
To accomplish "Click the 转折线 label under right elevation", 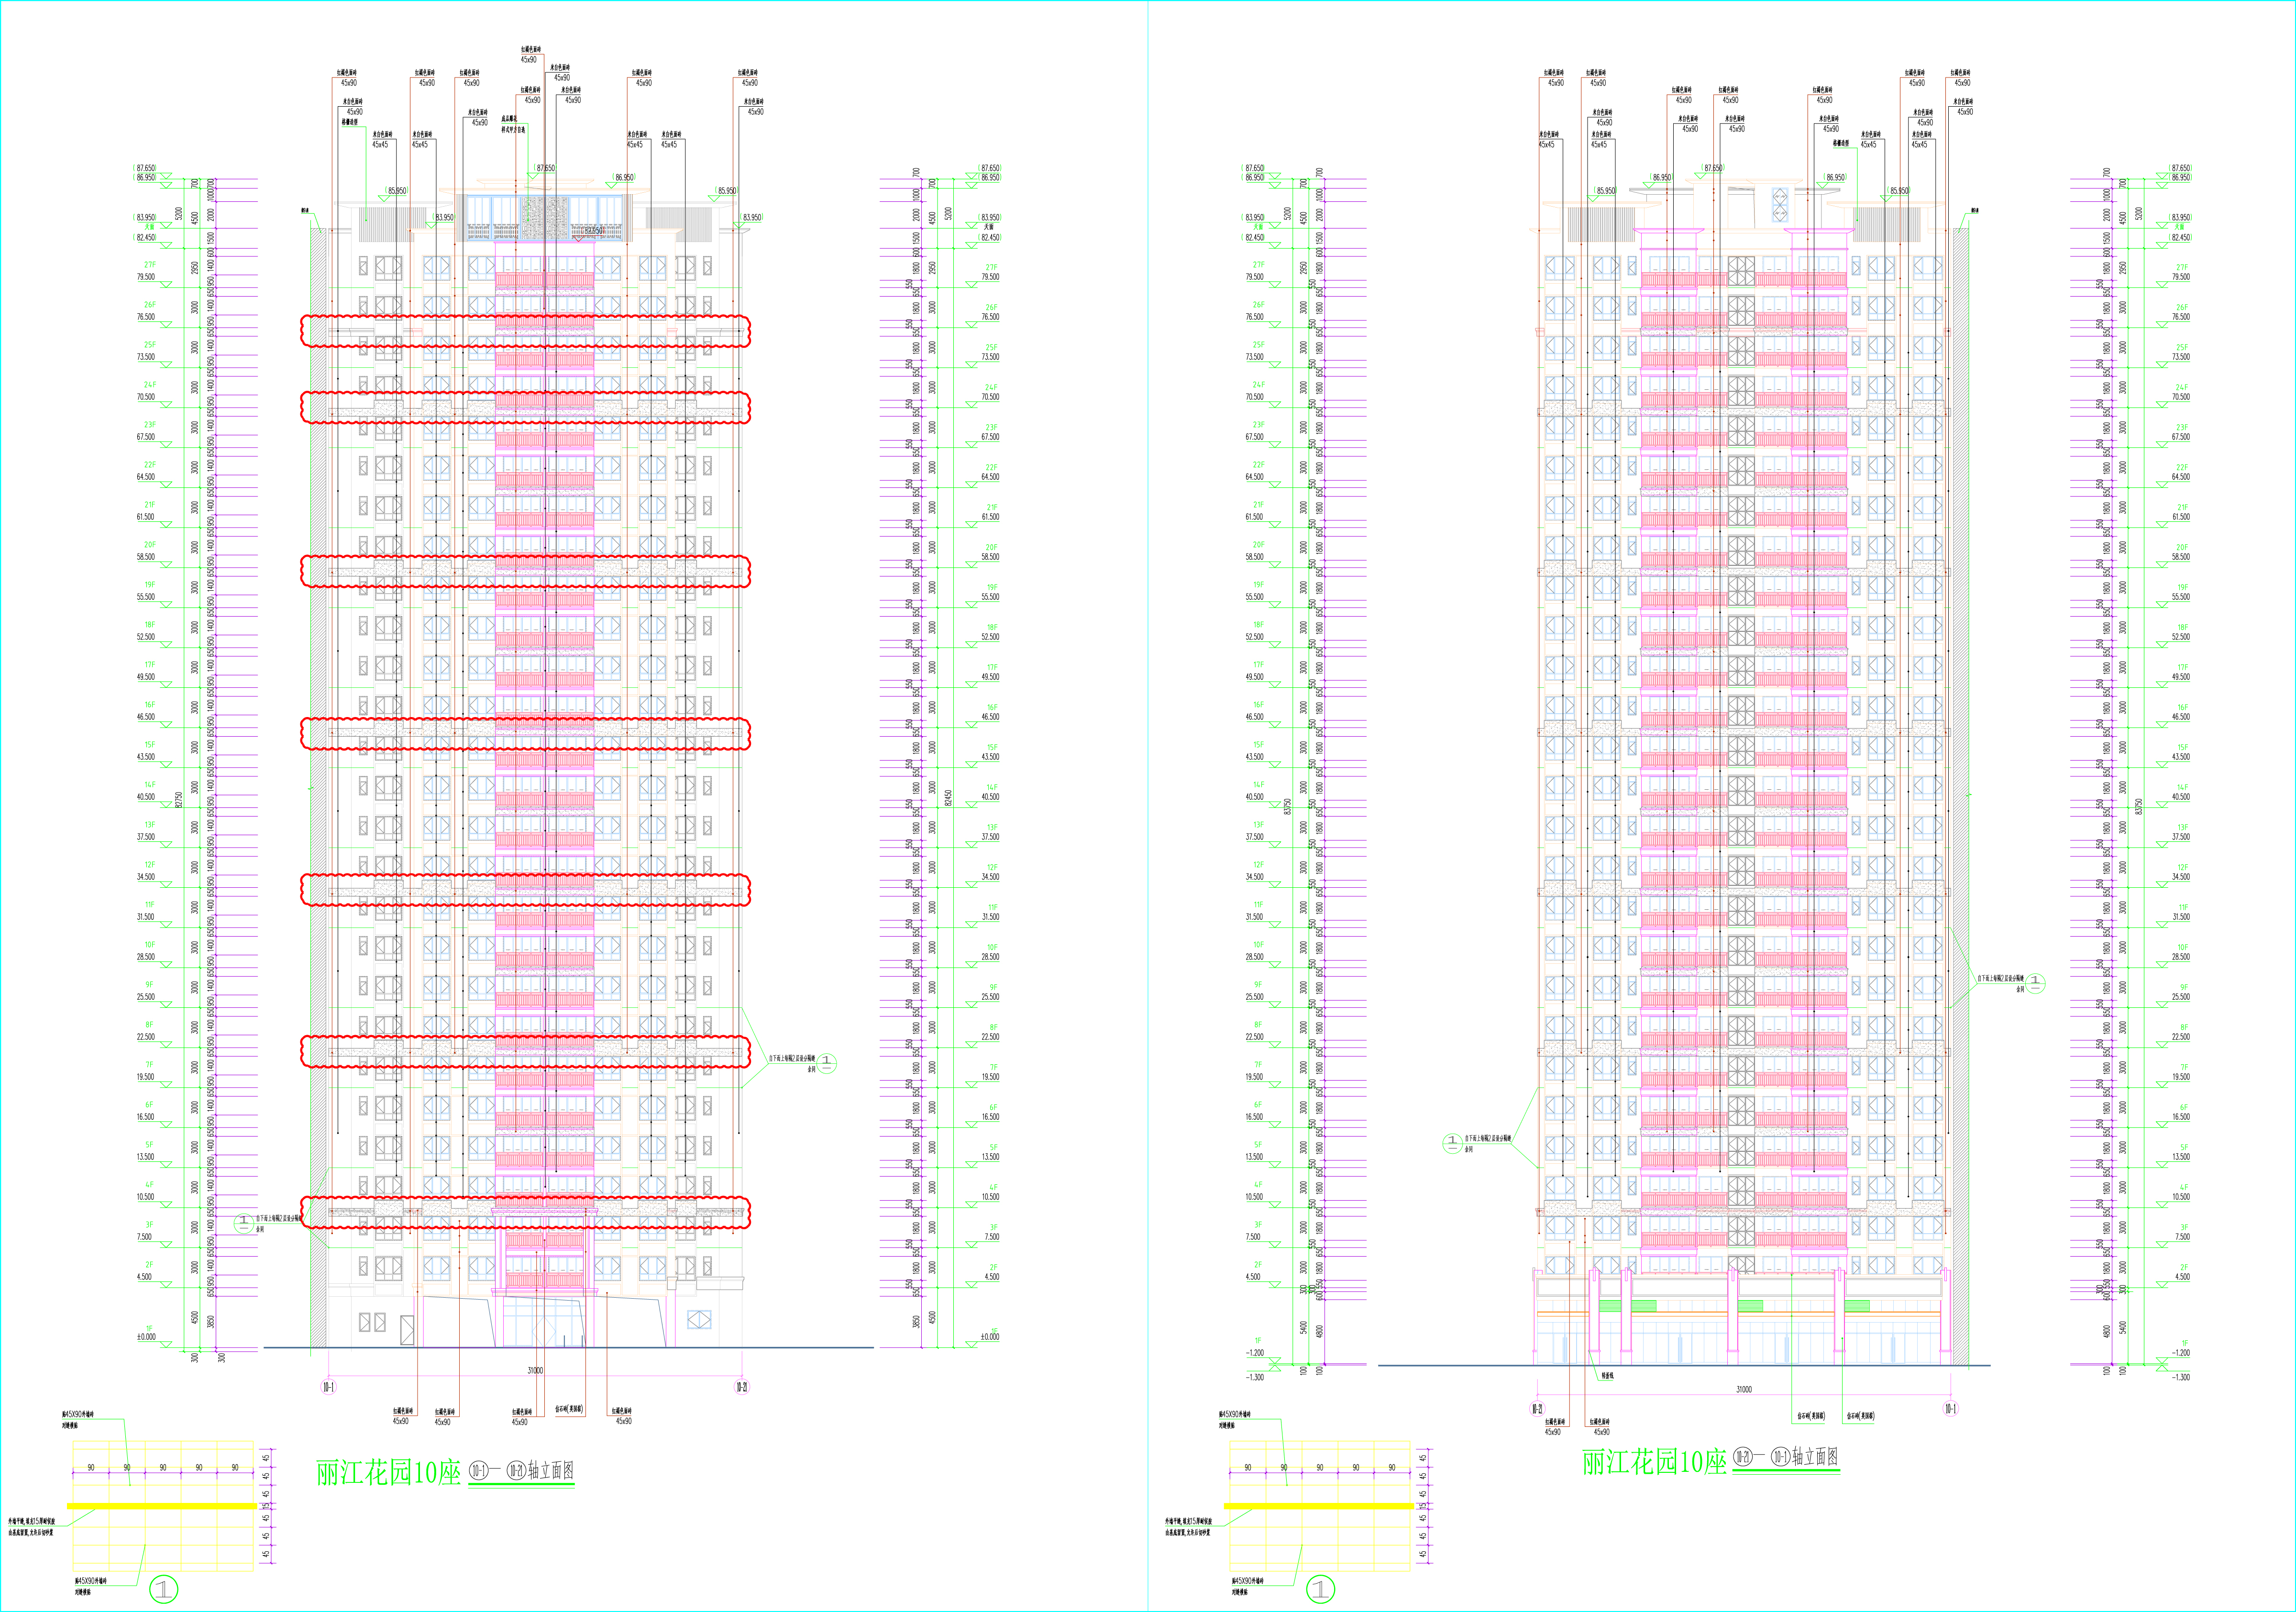I will click(1607, 1376).
